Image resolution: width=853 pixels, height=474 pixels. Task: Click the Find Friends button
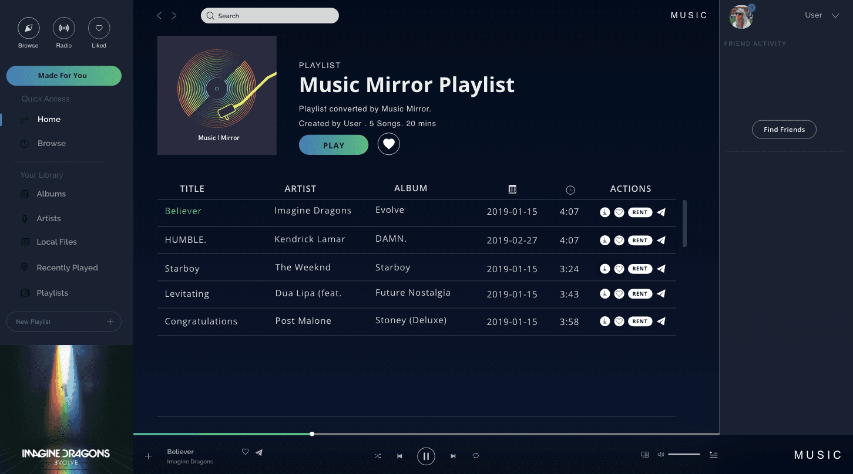784,129
